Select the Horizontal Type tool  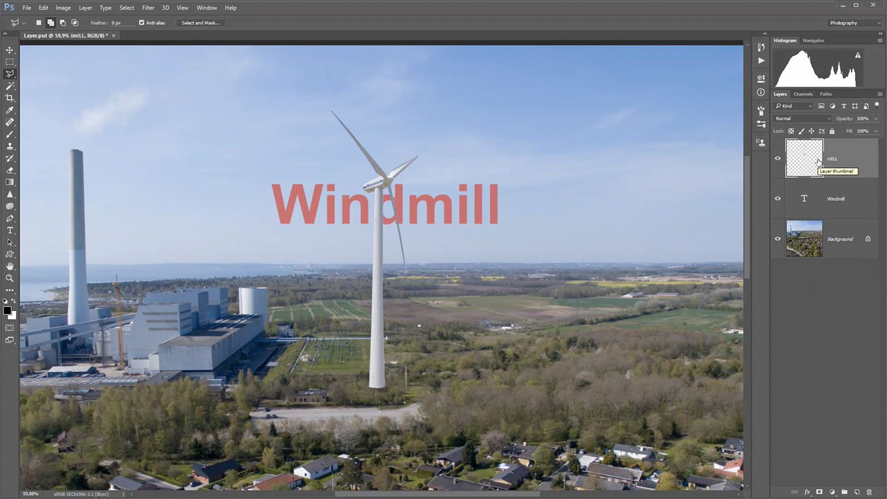(x=9, y=231)
